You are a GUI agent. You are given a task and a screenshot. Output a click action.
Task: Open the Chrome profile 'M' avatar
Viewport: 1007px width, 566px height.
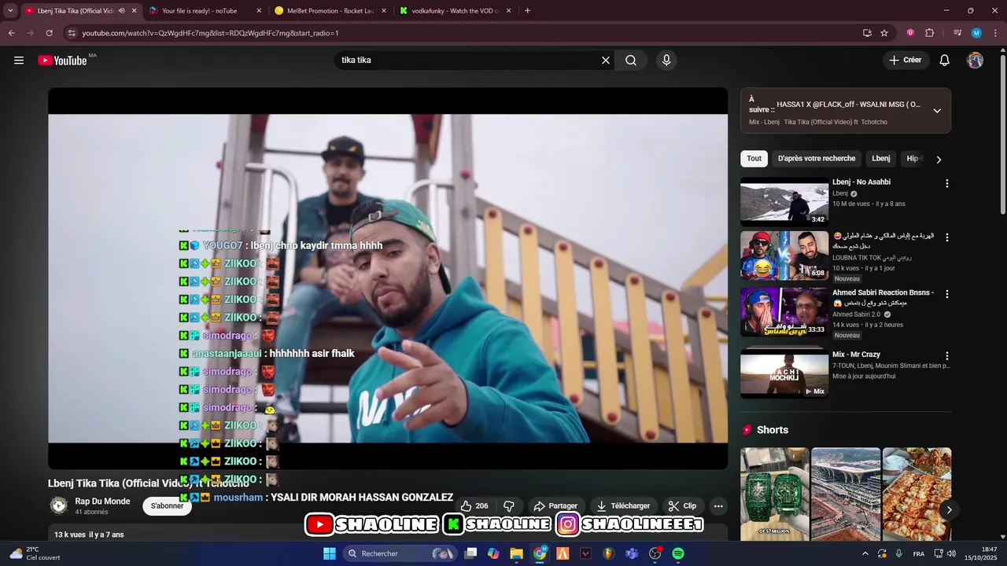click(976, 33)
